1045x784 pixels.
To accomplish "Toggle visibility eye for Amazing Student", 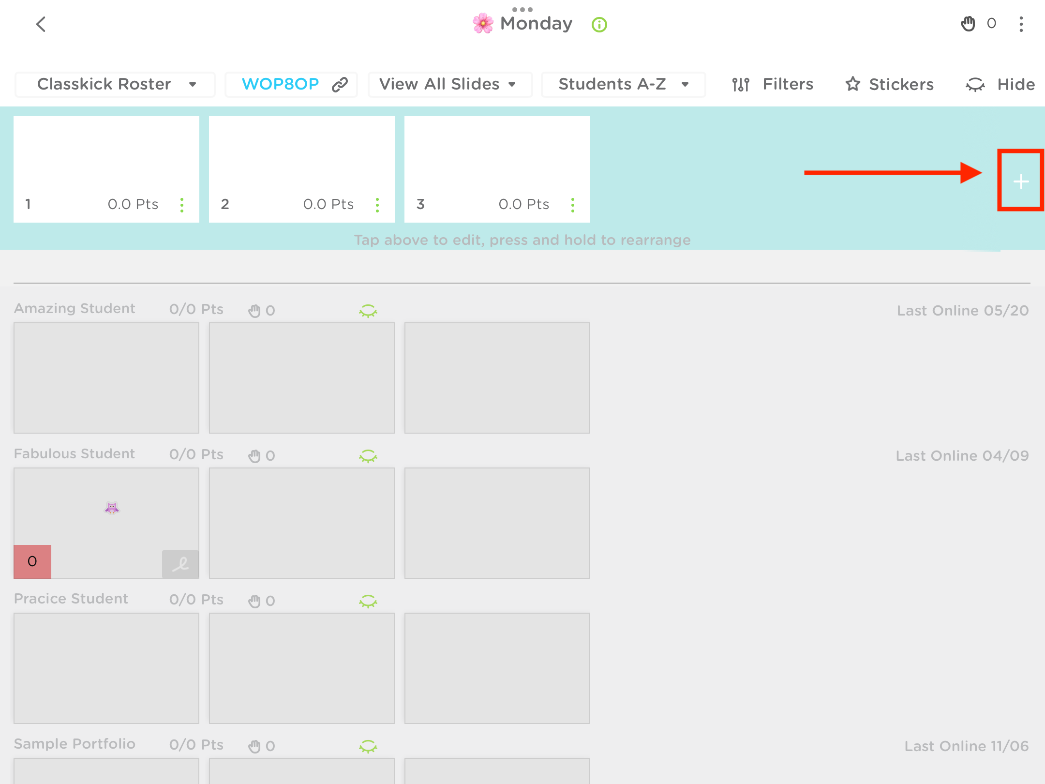I will pos(369,310).
